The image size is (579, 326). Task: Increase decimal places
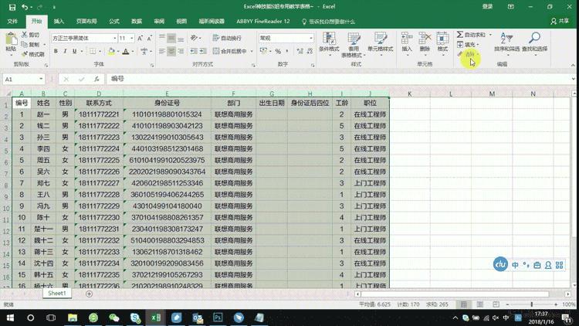pyautogui.click(x=300, y=52)
